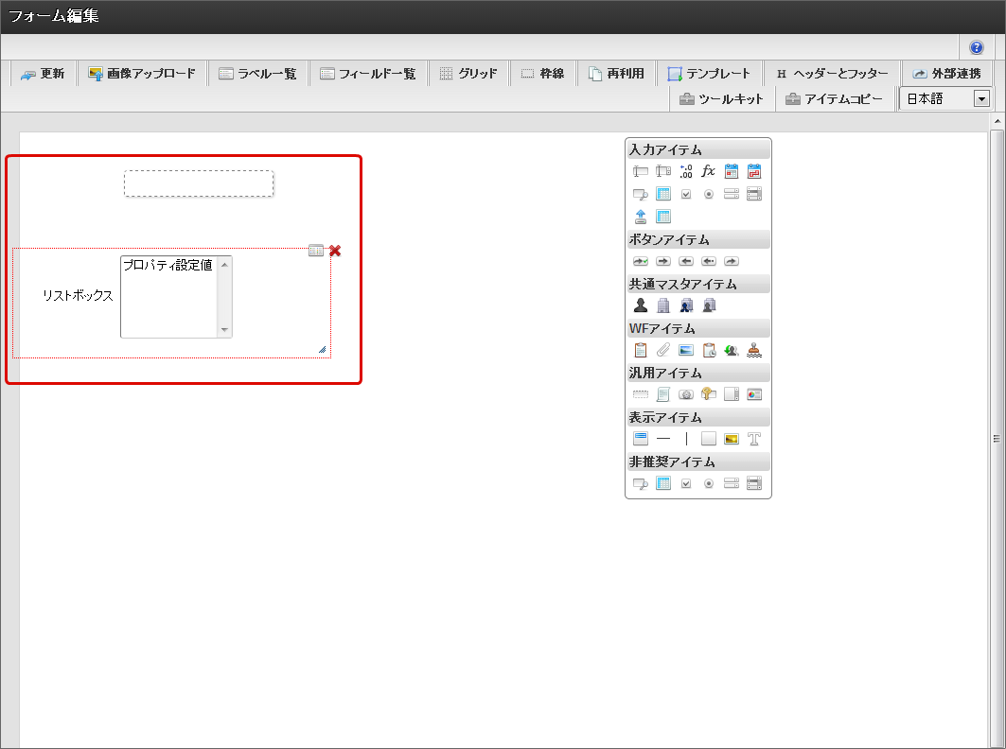Image resolution: width=1006 pixels, height=749 pixels.
Task: Click the リストボックス label on canvas
Action: coord(78,296)
